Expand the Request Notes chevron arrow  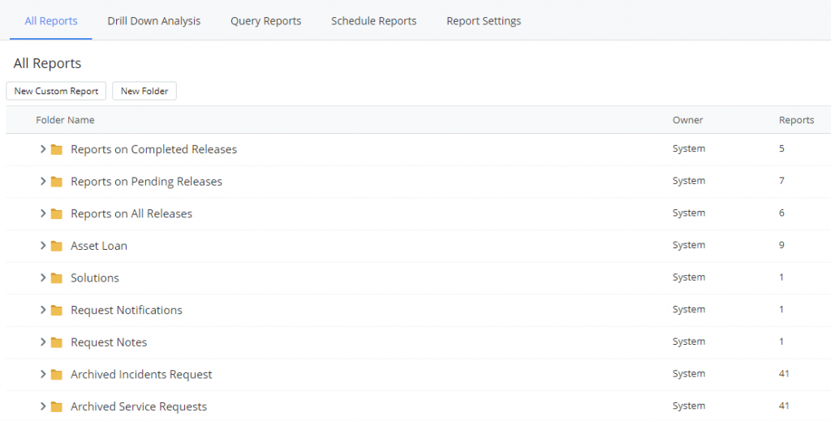43,342
